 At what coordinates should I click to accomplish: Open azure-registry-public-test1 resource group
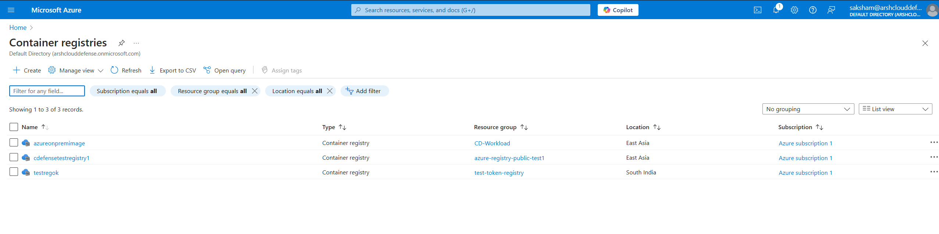click(509, 158)
